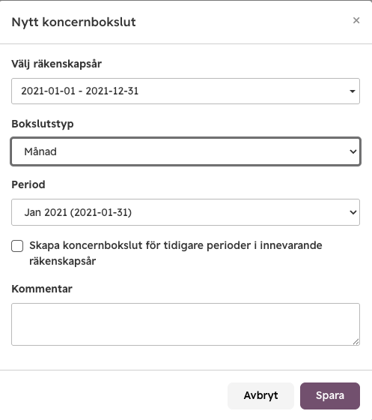372x420 pixels.
Task: Click the caret arrow in räkenskapsår field
Action: 353,91
